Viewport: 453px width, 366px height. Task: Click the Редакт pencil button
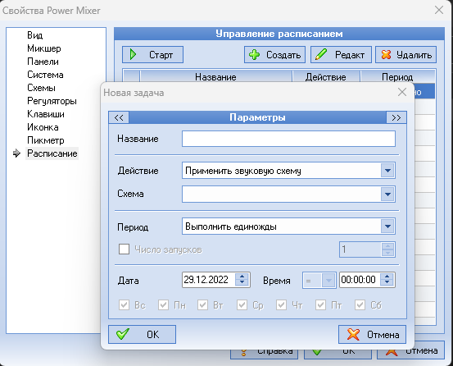tap(341, 55)
